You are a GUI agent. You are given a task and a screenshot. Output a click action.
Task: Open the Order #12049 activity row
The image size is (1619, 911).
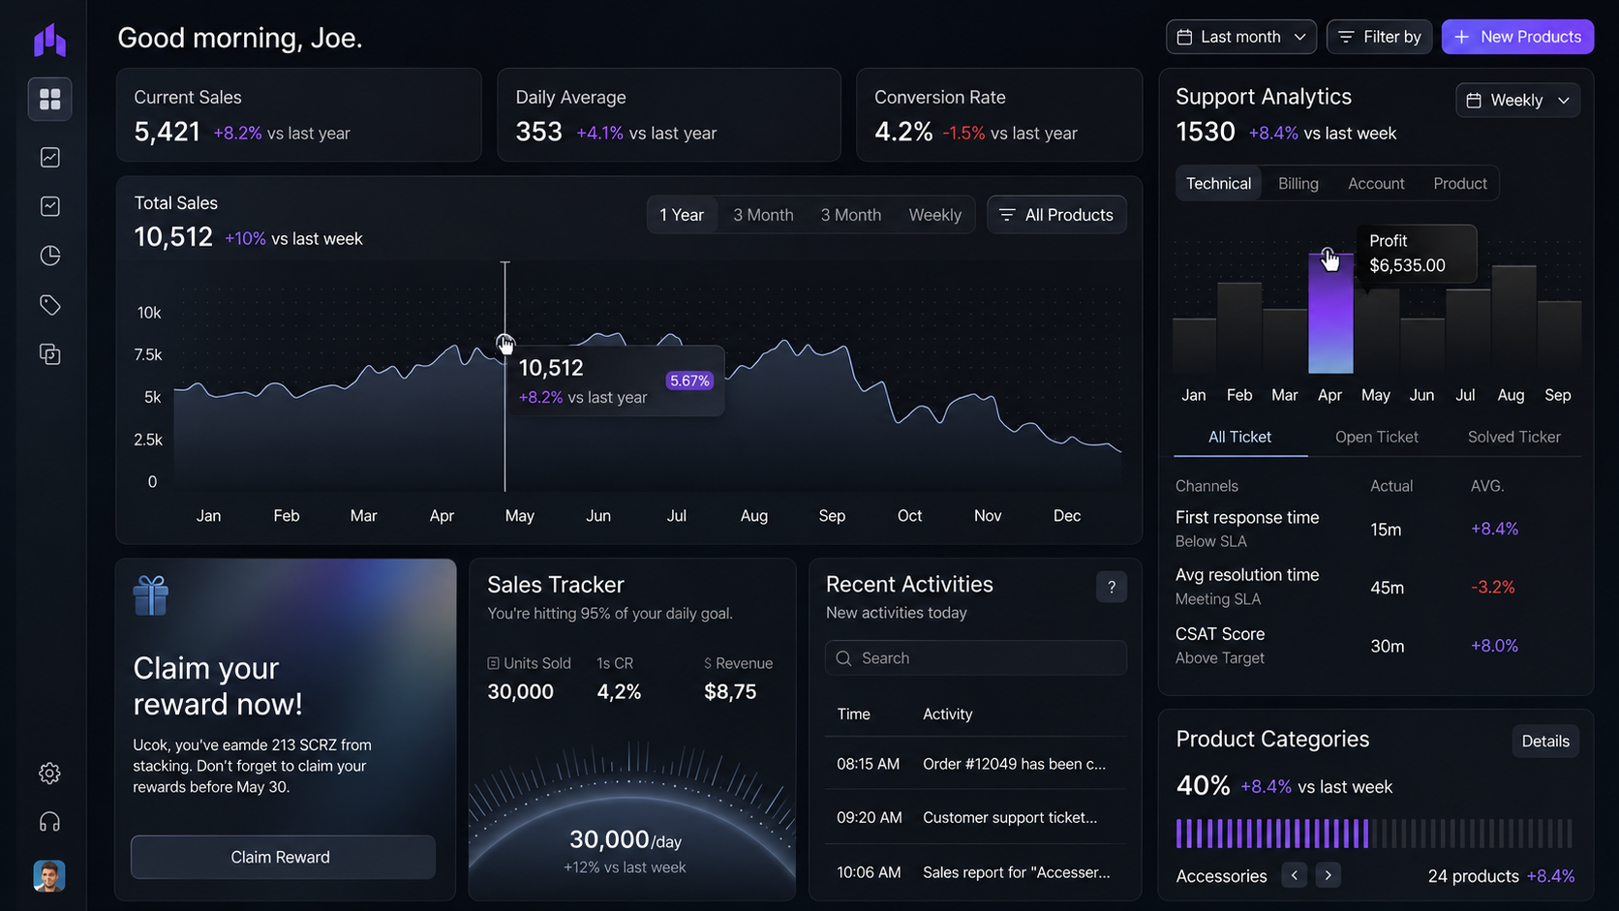pyautogui.click(x=976, y=764)
